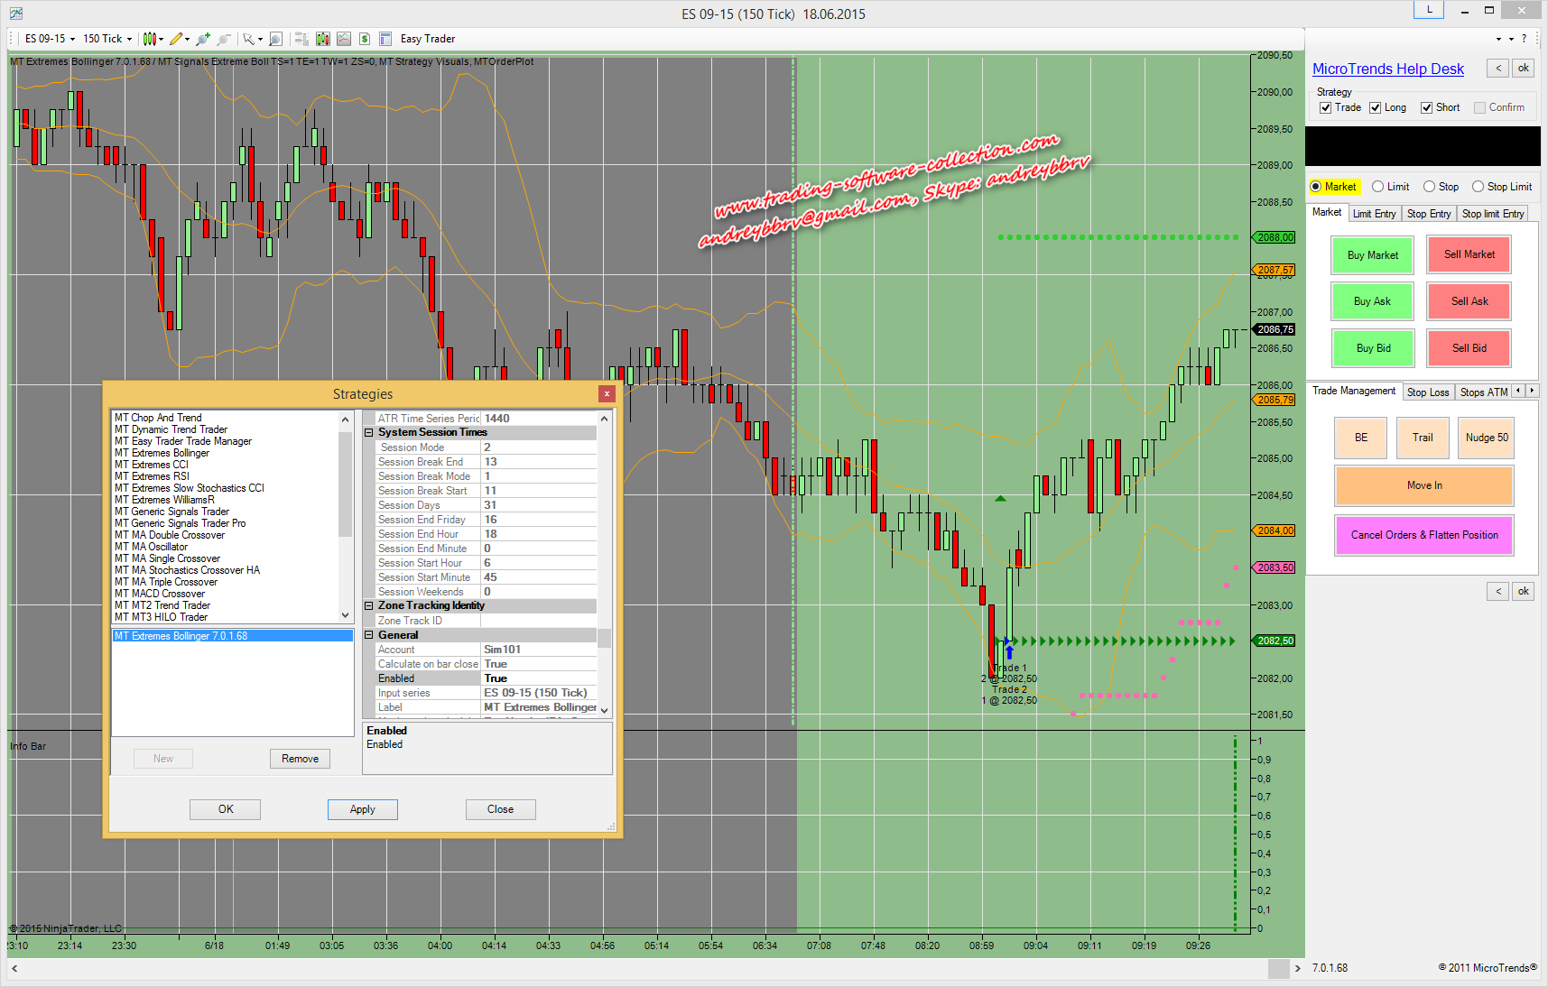
Task: Click the strategies dollar sign icon
Action: tap(365, 39)
